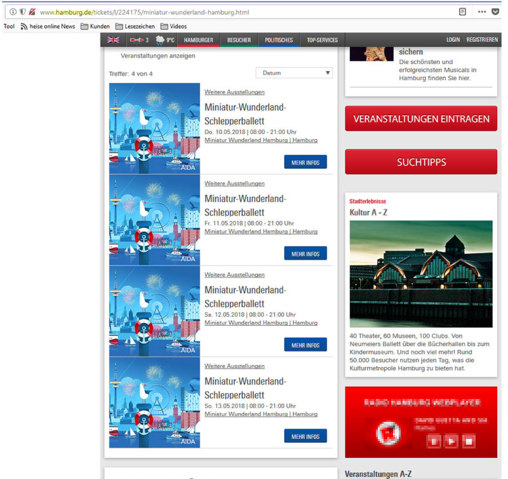Click the weather cloud icon at 9°C
The height and width of the screenshot is (479, 508).
point(160,40)
